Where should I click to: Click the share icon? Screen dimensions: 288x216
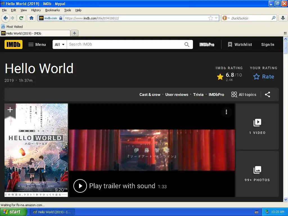pyautogui.click(x=267, y=94)
